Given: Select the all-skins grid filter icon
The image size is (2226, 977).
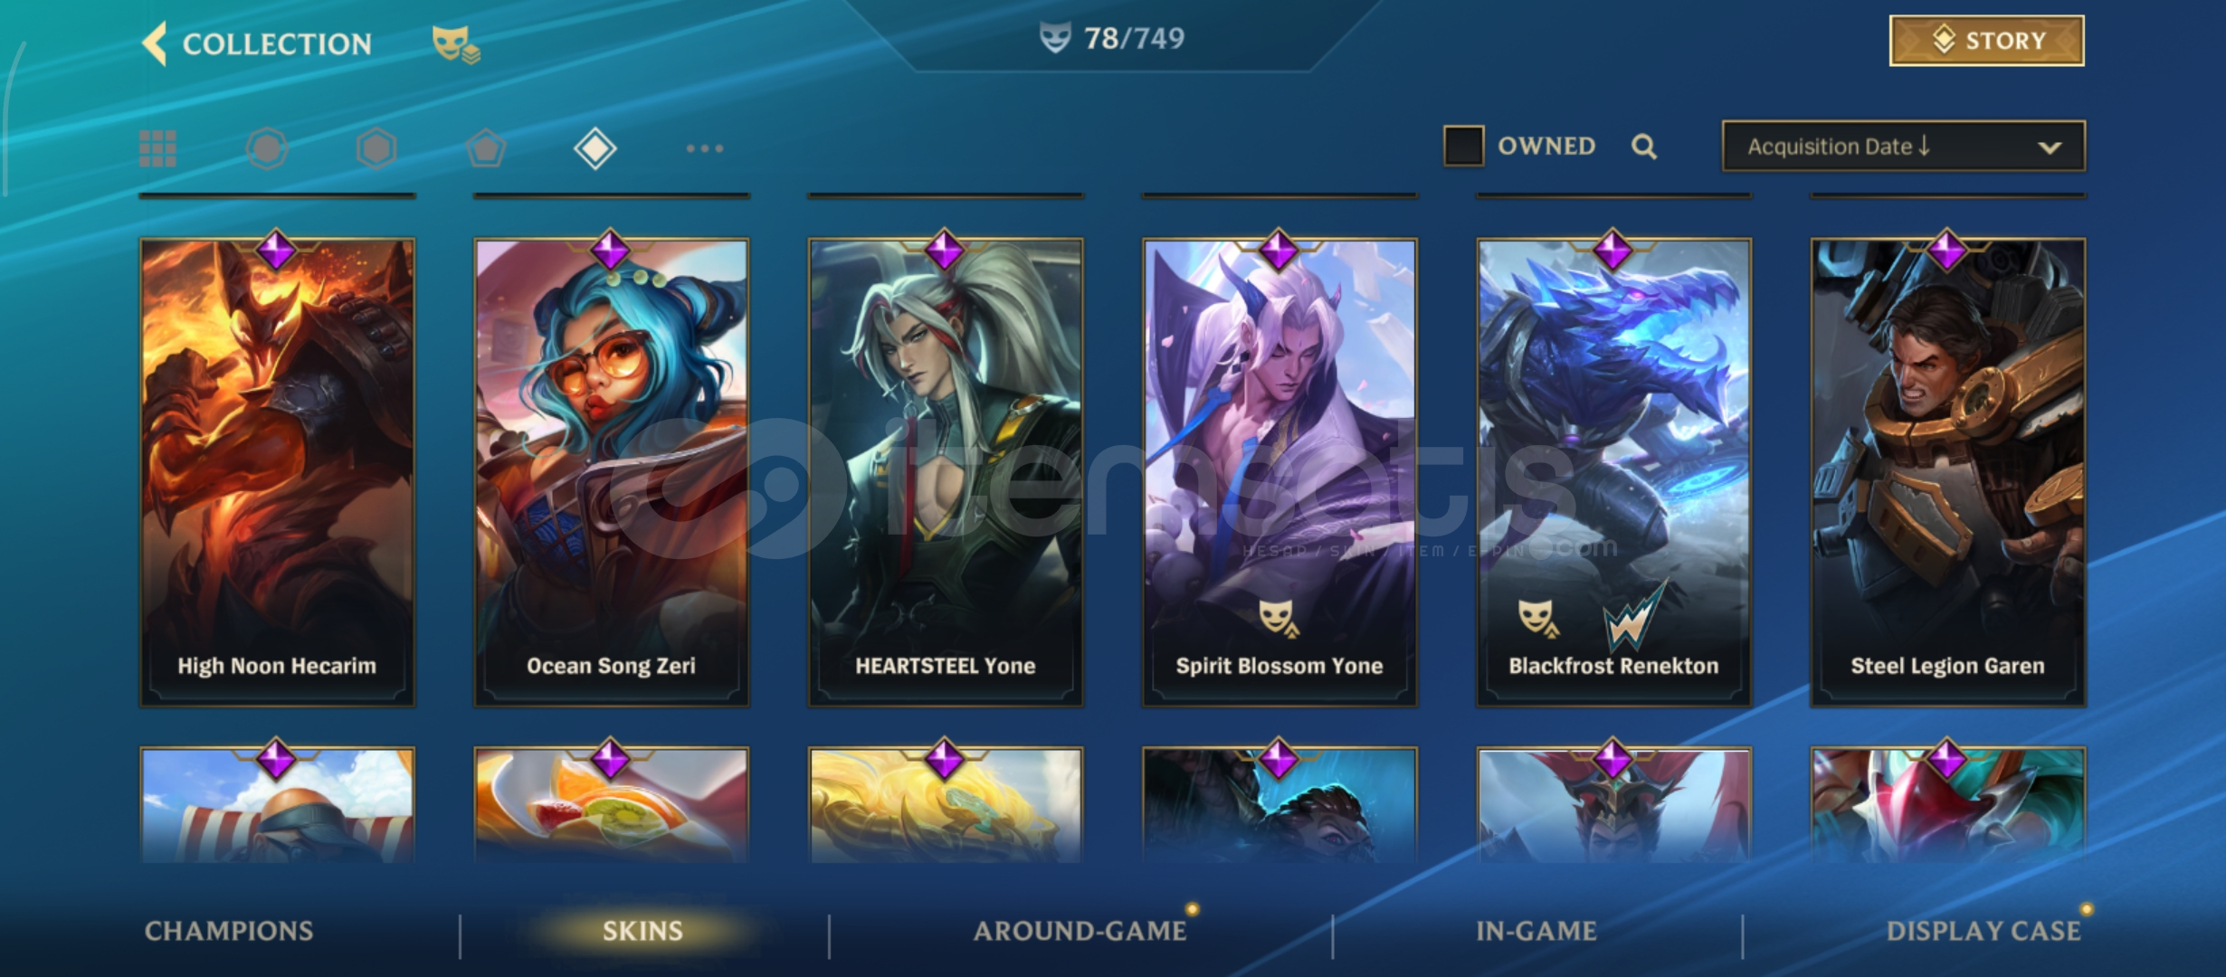Looking at the screenshot, I should [157, 148].
